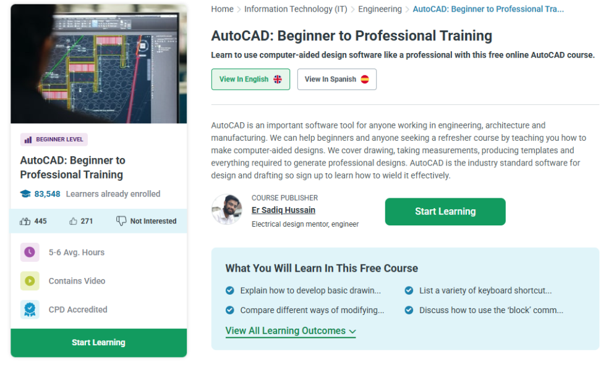
Task: Select View In English language option
Action: (250, 79)
